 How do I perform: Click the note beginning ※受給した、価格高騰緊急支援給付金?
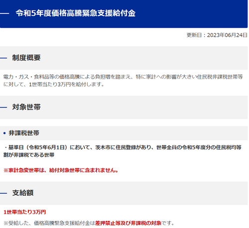[89, 223]
